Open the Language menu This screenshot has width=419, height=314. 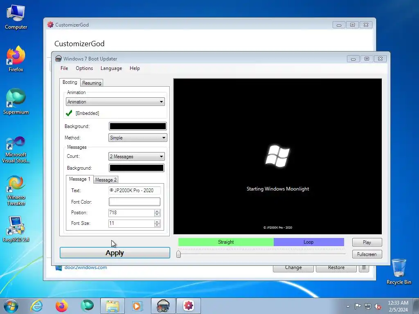pyautogui.click(x=111, y=68)
